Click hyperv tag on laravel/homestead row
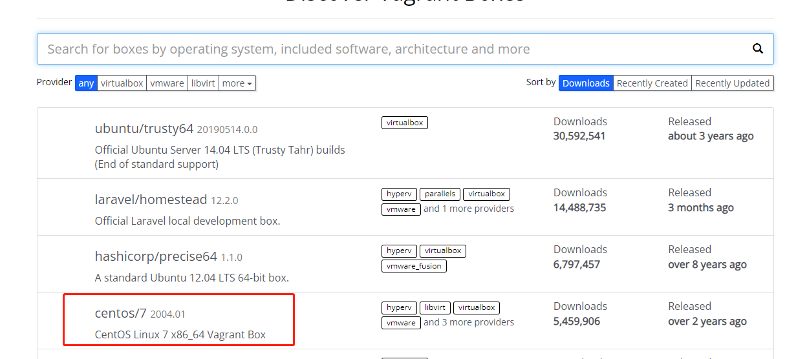The width and height of the screenshot is (796, 359). point(399,194)
